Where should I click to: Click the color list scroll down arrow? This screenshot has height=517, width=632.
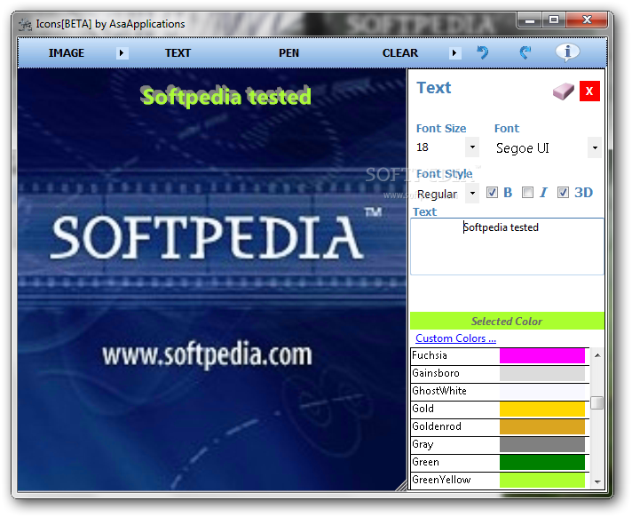tap(597, 482)
